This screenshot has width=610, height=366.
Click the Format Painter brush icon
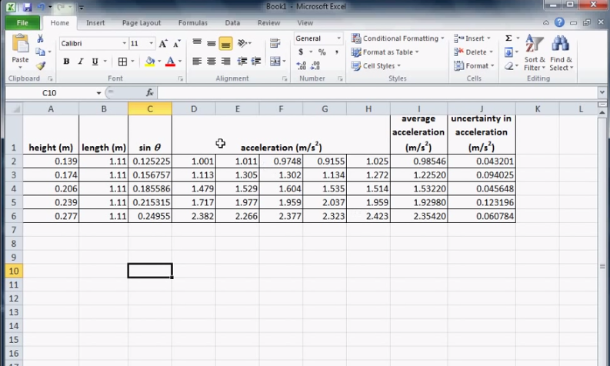click(41, 66)
